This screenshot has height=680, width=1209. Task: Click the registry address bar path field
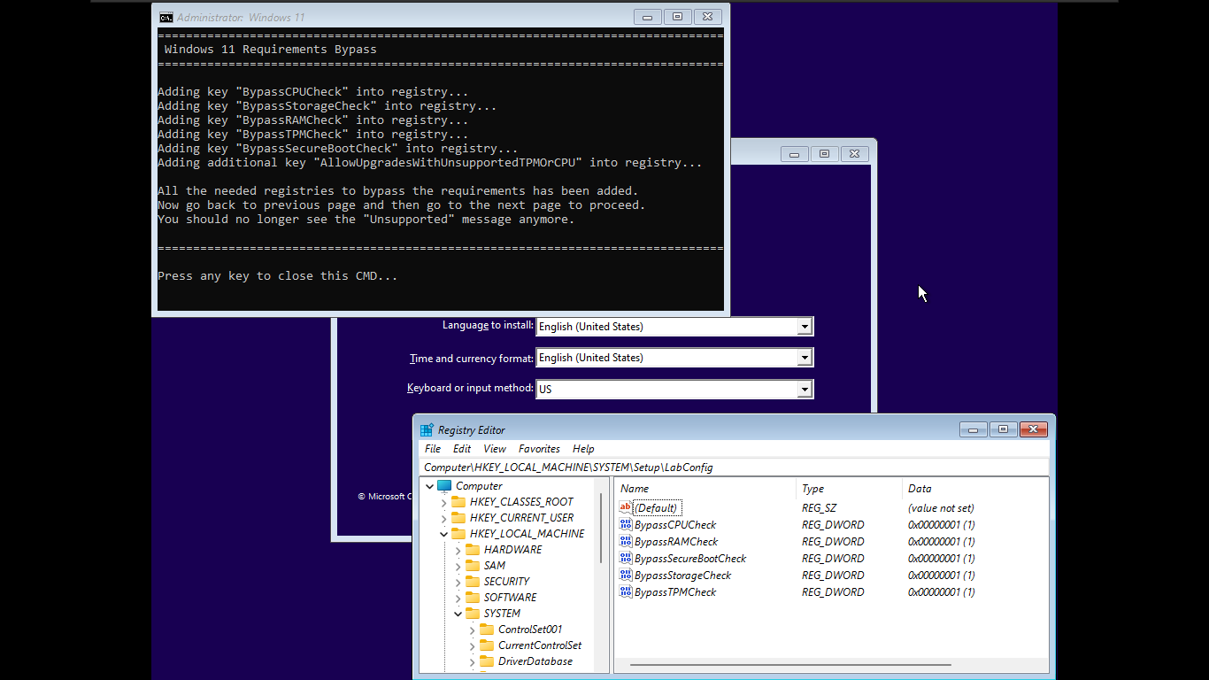735,467
